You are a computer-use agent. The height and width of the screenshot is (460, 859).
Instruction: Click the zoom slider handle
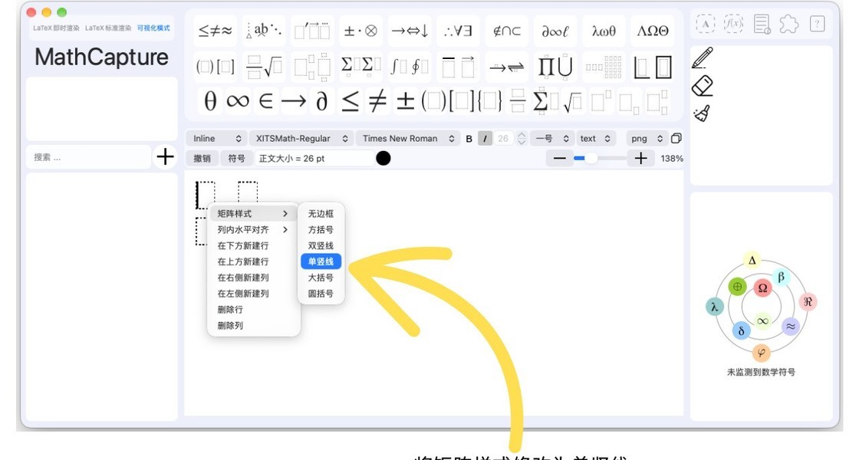[x=591, y=159]
